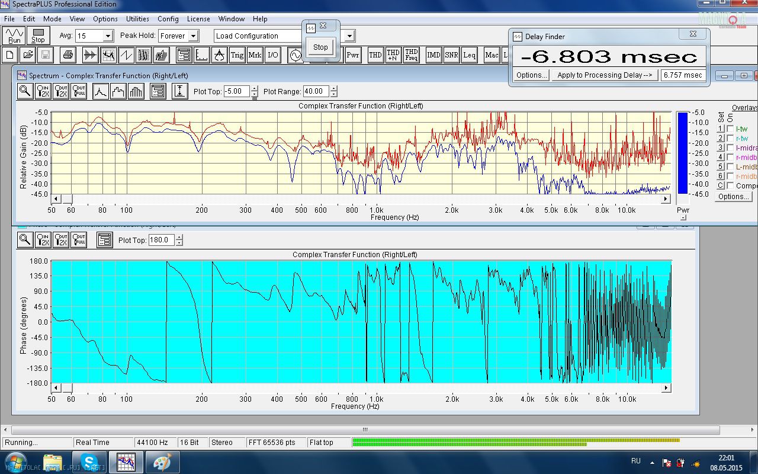Zoom out full in Spectrum window
This screenshot has width=758, height=474.
click(78, 91)
